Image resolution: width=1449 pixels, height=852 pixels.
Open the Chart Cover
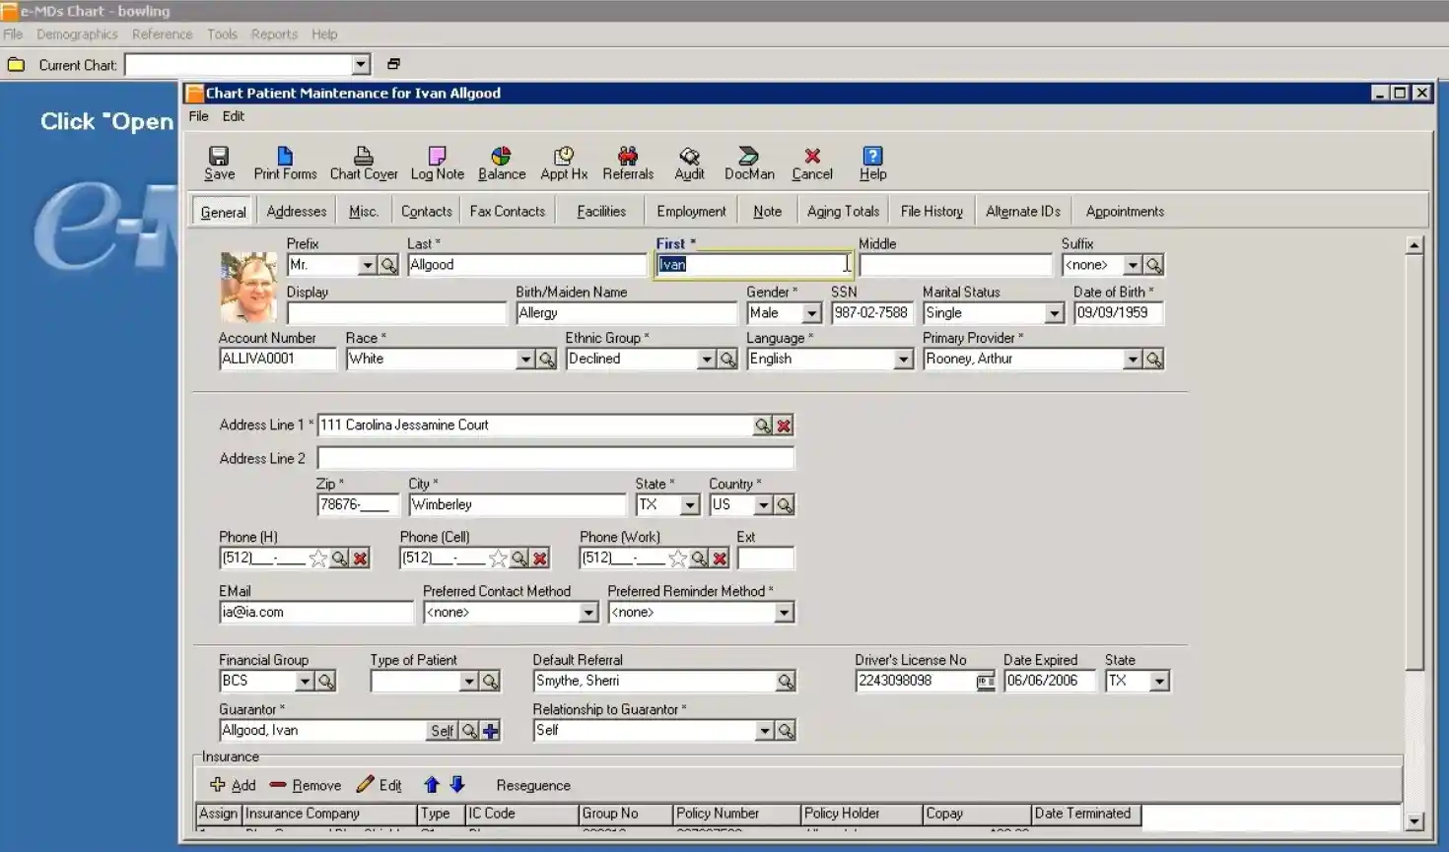363,163
